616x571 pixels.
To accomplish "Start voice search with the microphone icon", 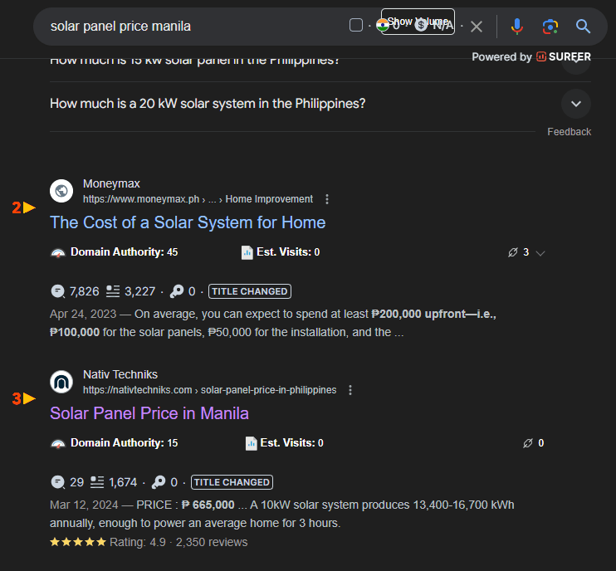I will tap(517, 27).
